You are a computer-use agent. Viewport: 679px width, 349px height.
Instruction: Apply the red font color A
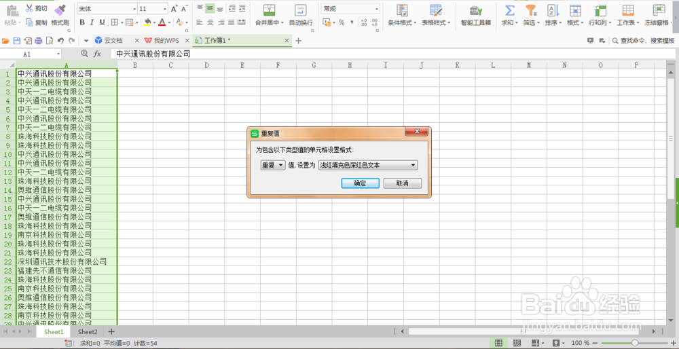coord(162,22)
